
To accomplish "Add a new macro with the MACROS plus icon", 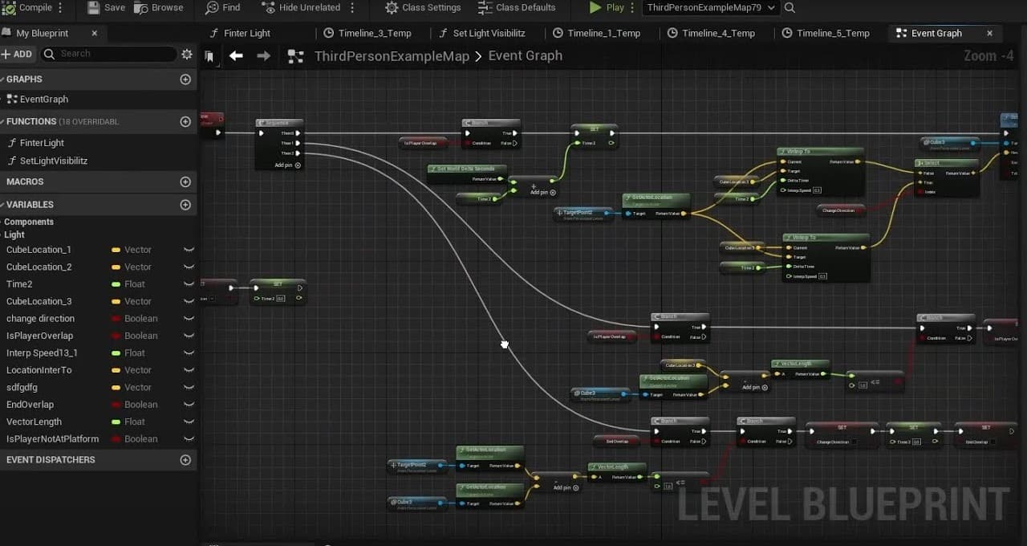I will (185, 181).
